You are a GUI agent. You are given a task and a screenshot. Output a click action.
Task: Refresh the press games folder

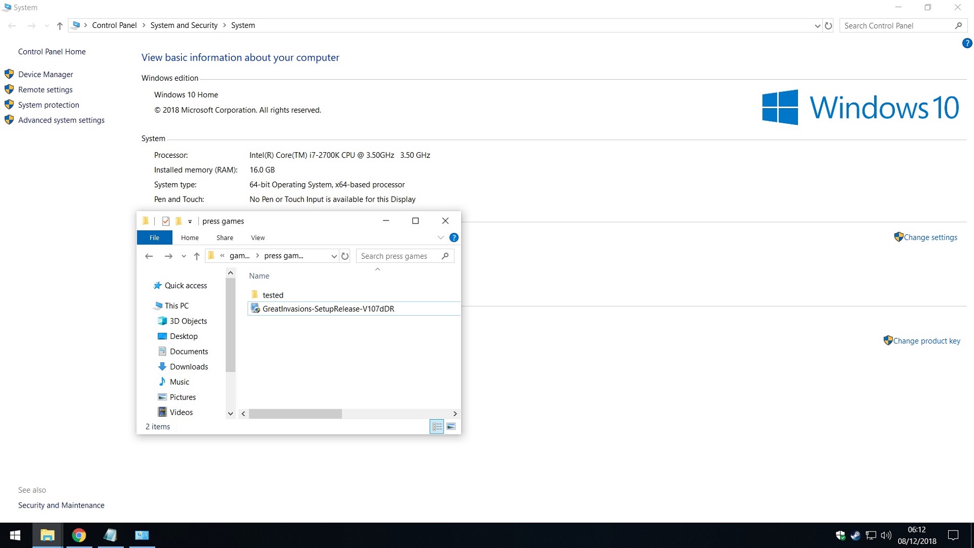point(345,256)
